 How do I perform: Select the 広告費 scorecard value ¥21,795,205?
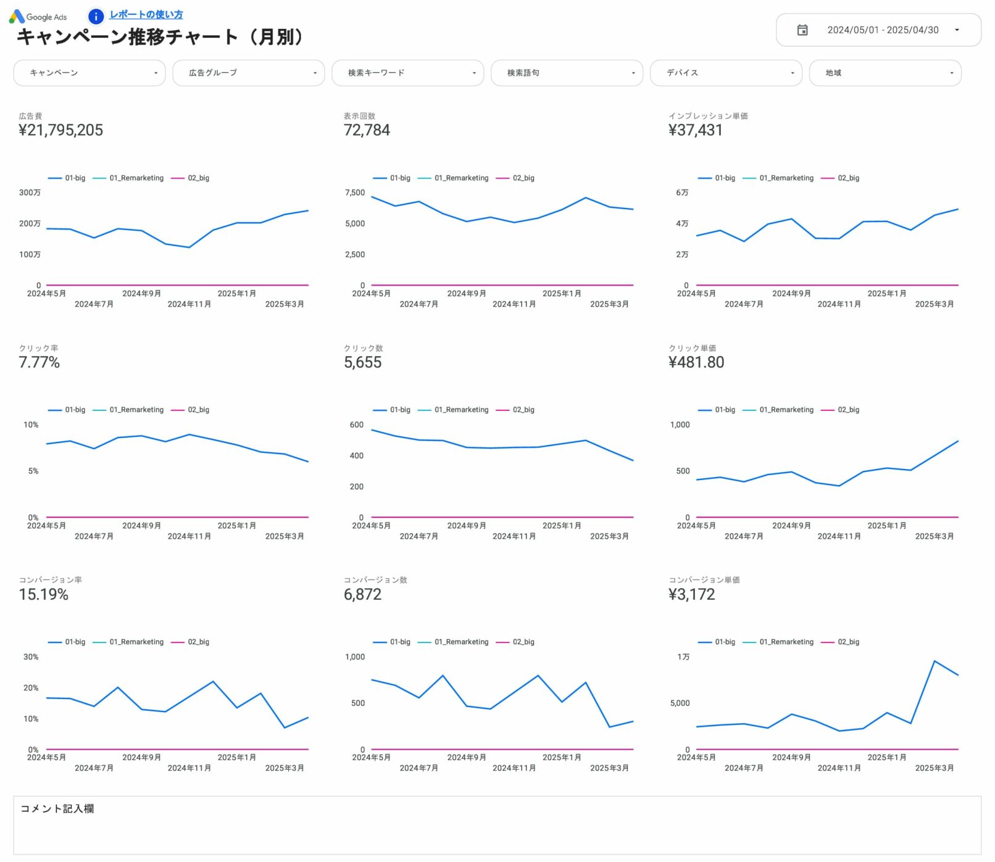pos(61,130)
